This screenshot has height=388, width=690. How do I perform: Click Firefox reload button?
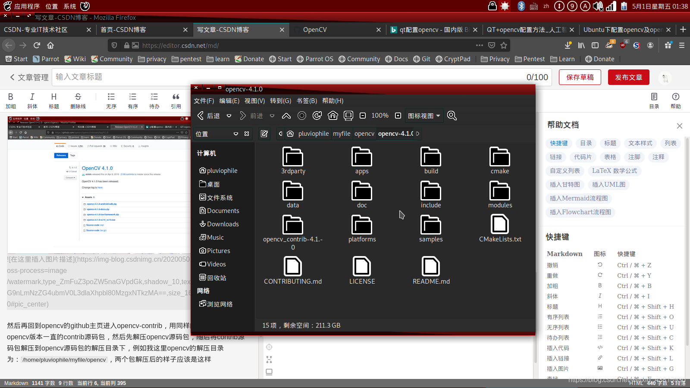click(x=37, y=45)
